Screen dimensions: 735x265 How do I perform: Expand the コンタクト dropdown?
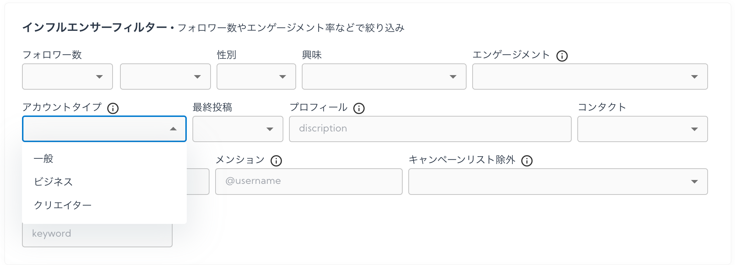pos(642,129)
